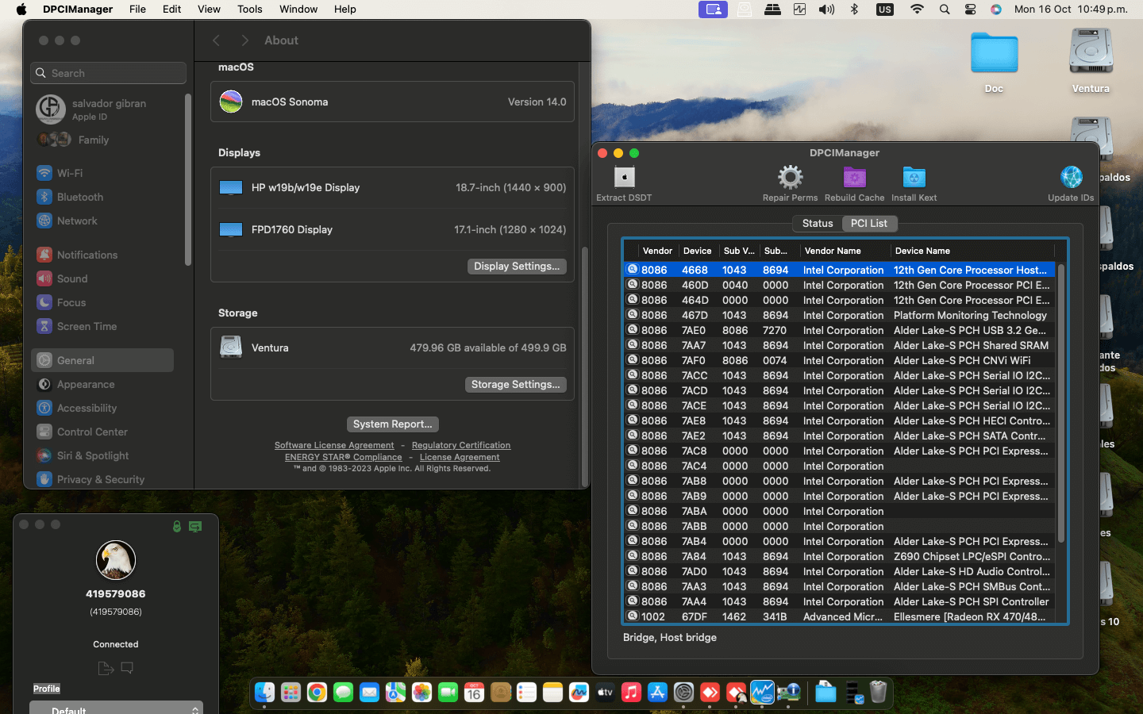
Task: Click the Update IDs globe icon
Action: click(x=1071, y=178)
